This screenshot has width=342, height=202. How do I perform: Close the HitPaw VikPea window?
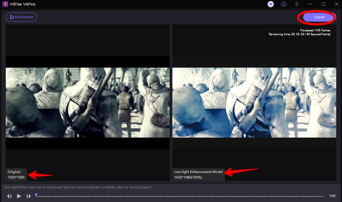click(x=337, y=4)
